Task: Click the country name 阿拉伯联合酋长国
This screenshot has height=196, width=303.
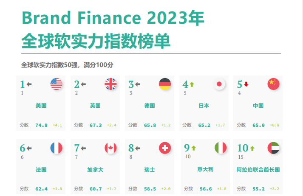Action: [x=258, y=170]
